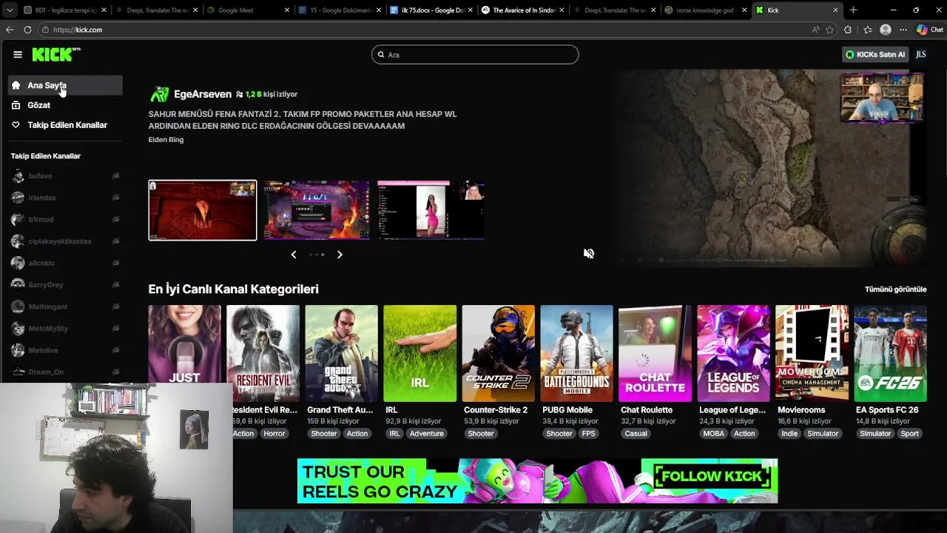Unmute the featured stream preview

(x=589, y=253)
